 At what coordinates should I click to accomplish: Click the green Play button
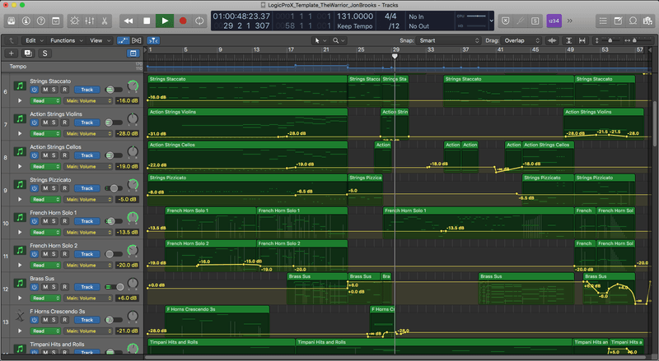165,21
